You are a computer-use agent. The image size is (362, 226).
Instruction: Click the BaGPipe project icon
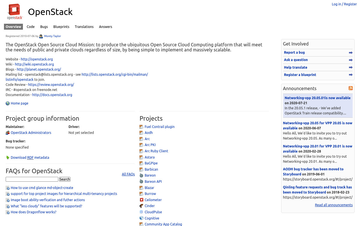click(141, 163)
